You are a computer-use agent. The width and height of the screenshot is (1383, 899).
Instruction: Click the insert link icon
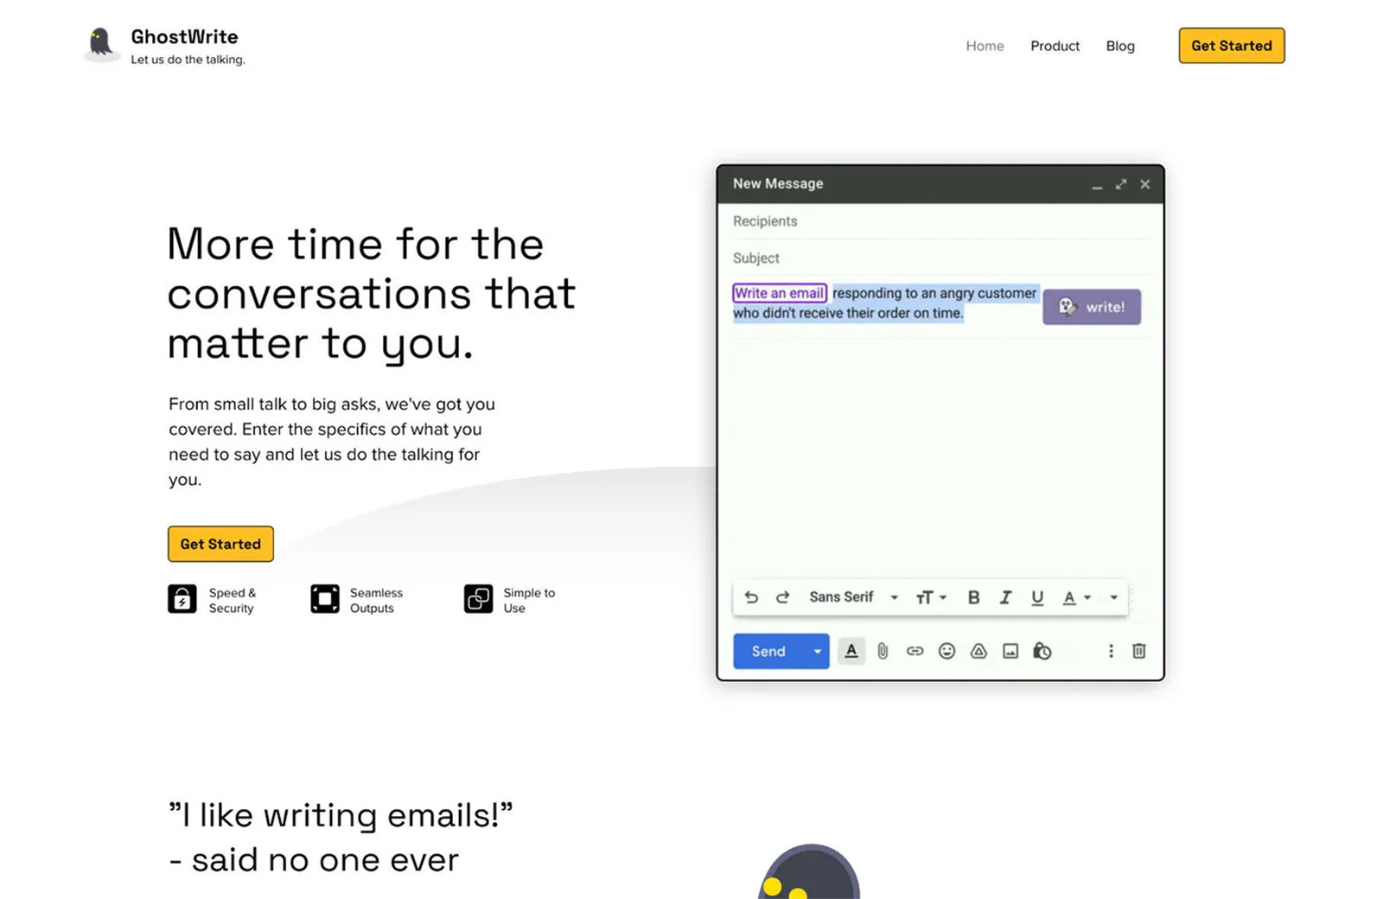point(915,651)
